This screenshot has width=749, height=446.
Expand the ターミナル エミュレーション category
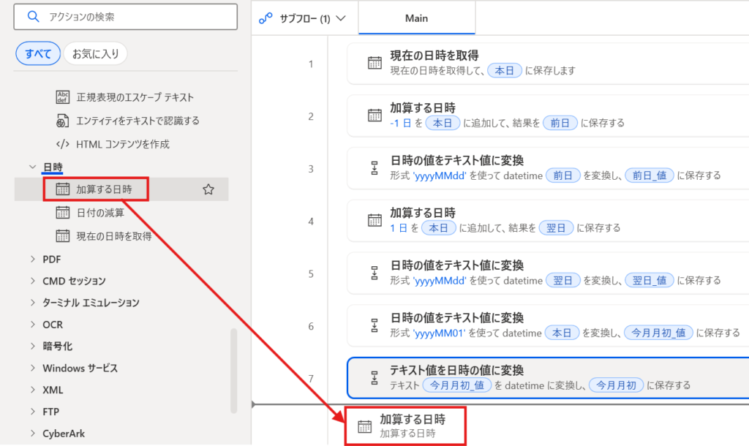32,302
